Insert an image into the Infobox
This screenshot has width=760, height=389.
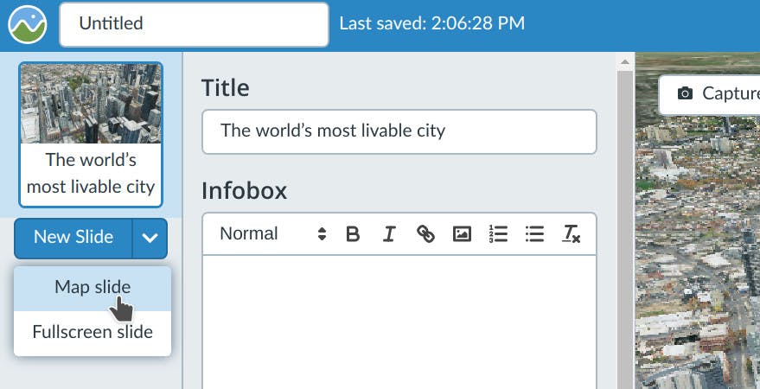462,234
